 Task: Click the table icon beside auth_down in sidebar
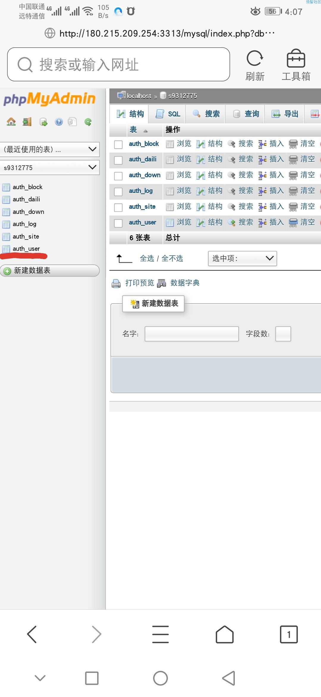point(6,212)
